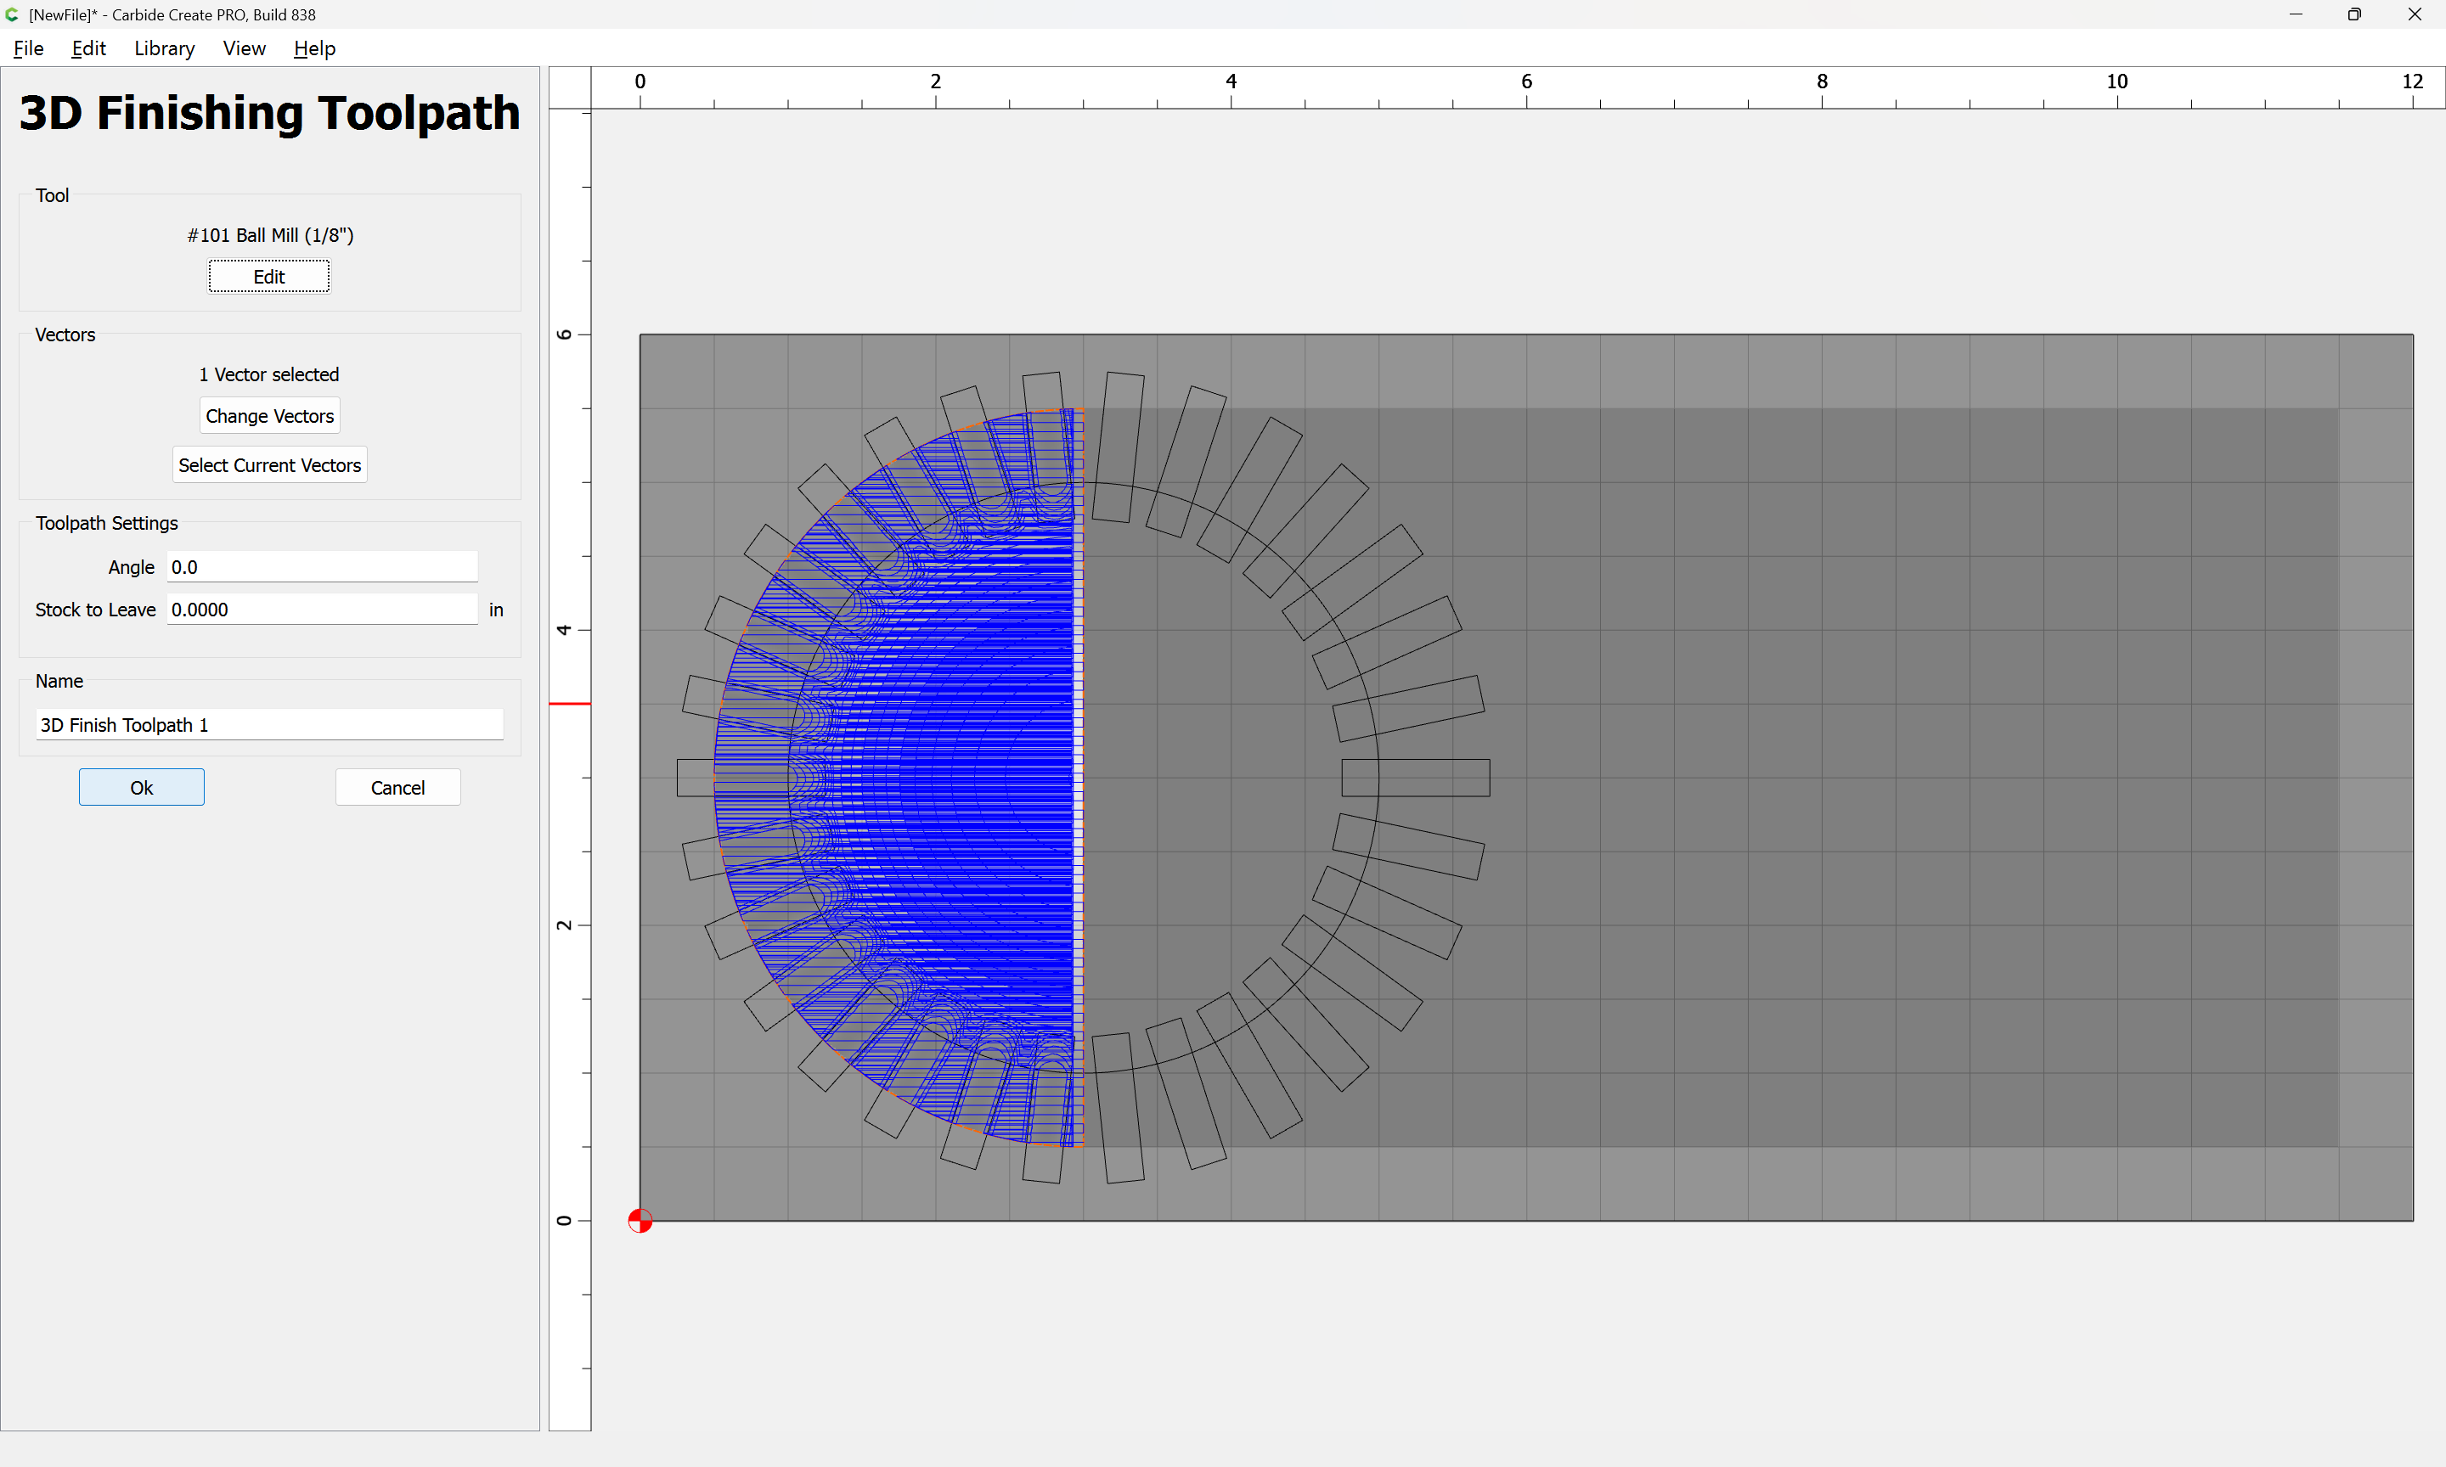Click Edit button under #101 Ball Mill

click(x=268, y=277)
